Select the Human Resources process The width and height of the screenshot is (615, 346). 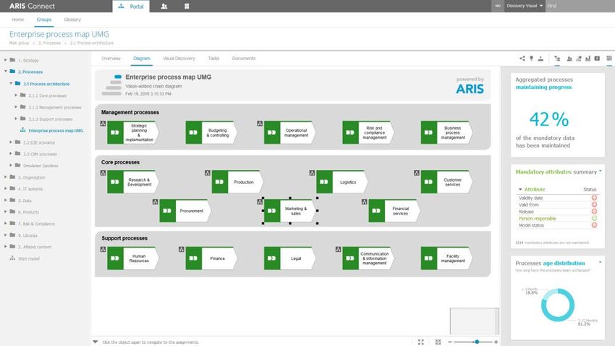(x=133, y=258)
